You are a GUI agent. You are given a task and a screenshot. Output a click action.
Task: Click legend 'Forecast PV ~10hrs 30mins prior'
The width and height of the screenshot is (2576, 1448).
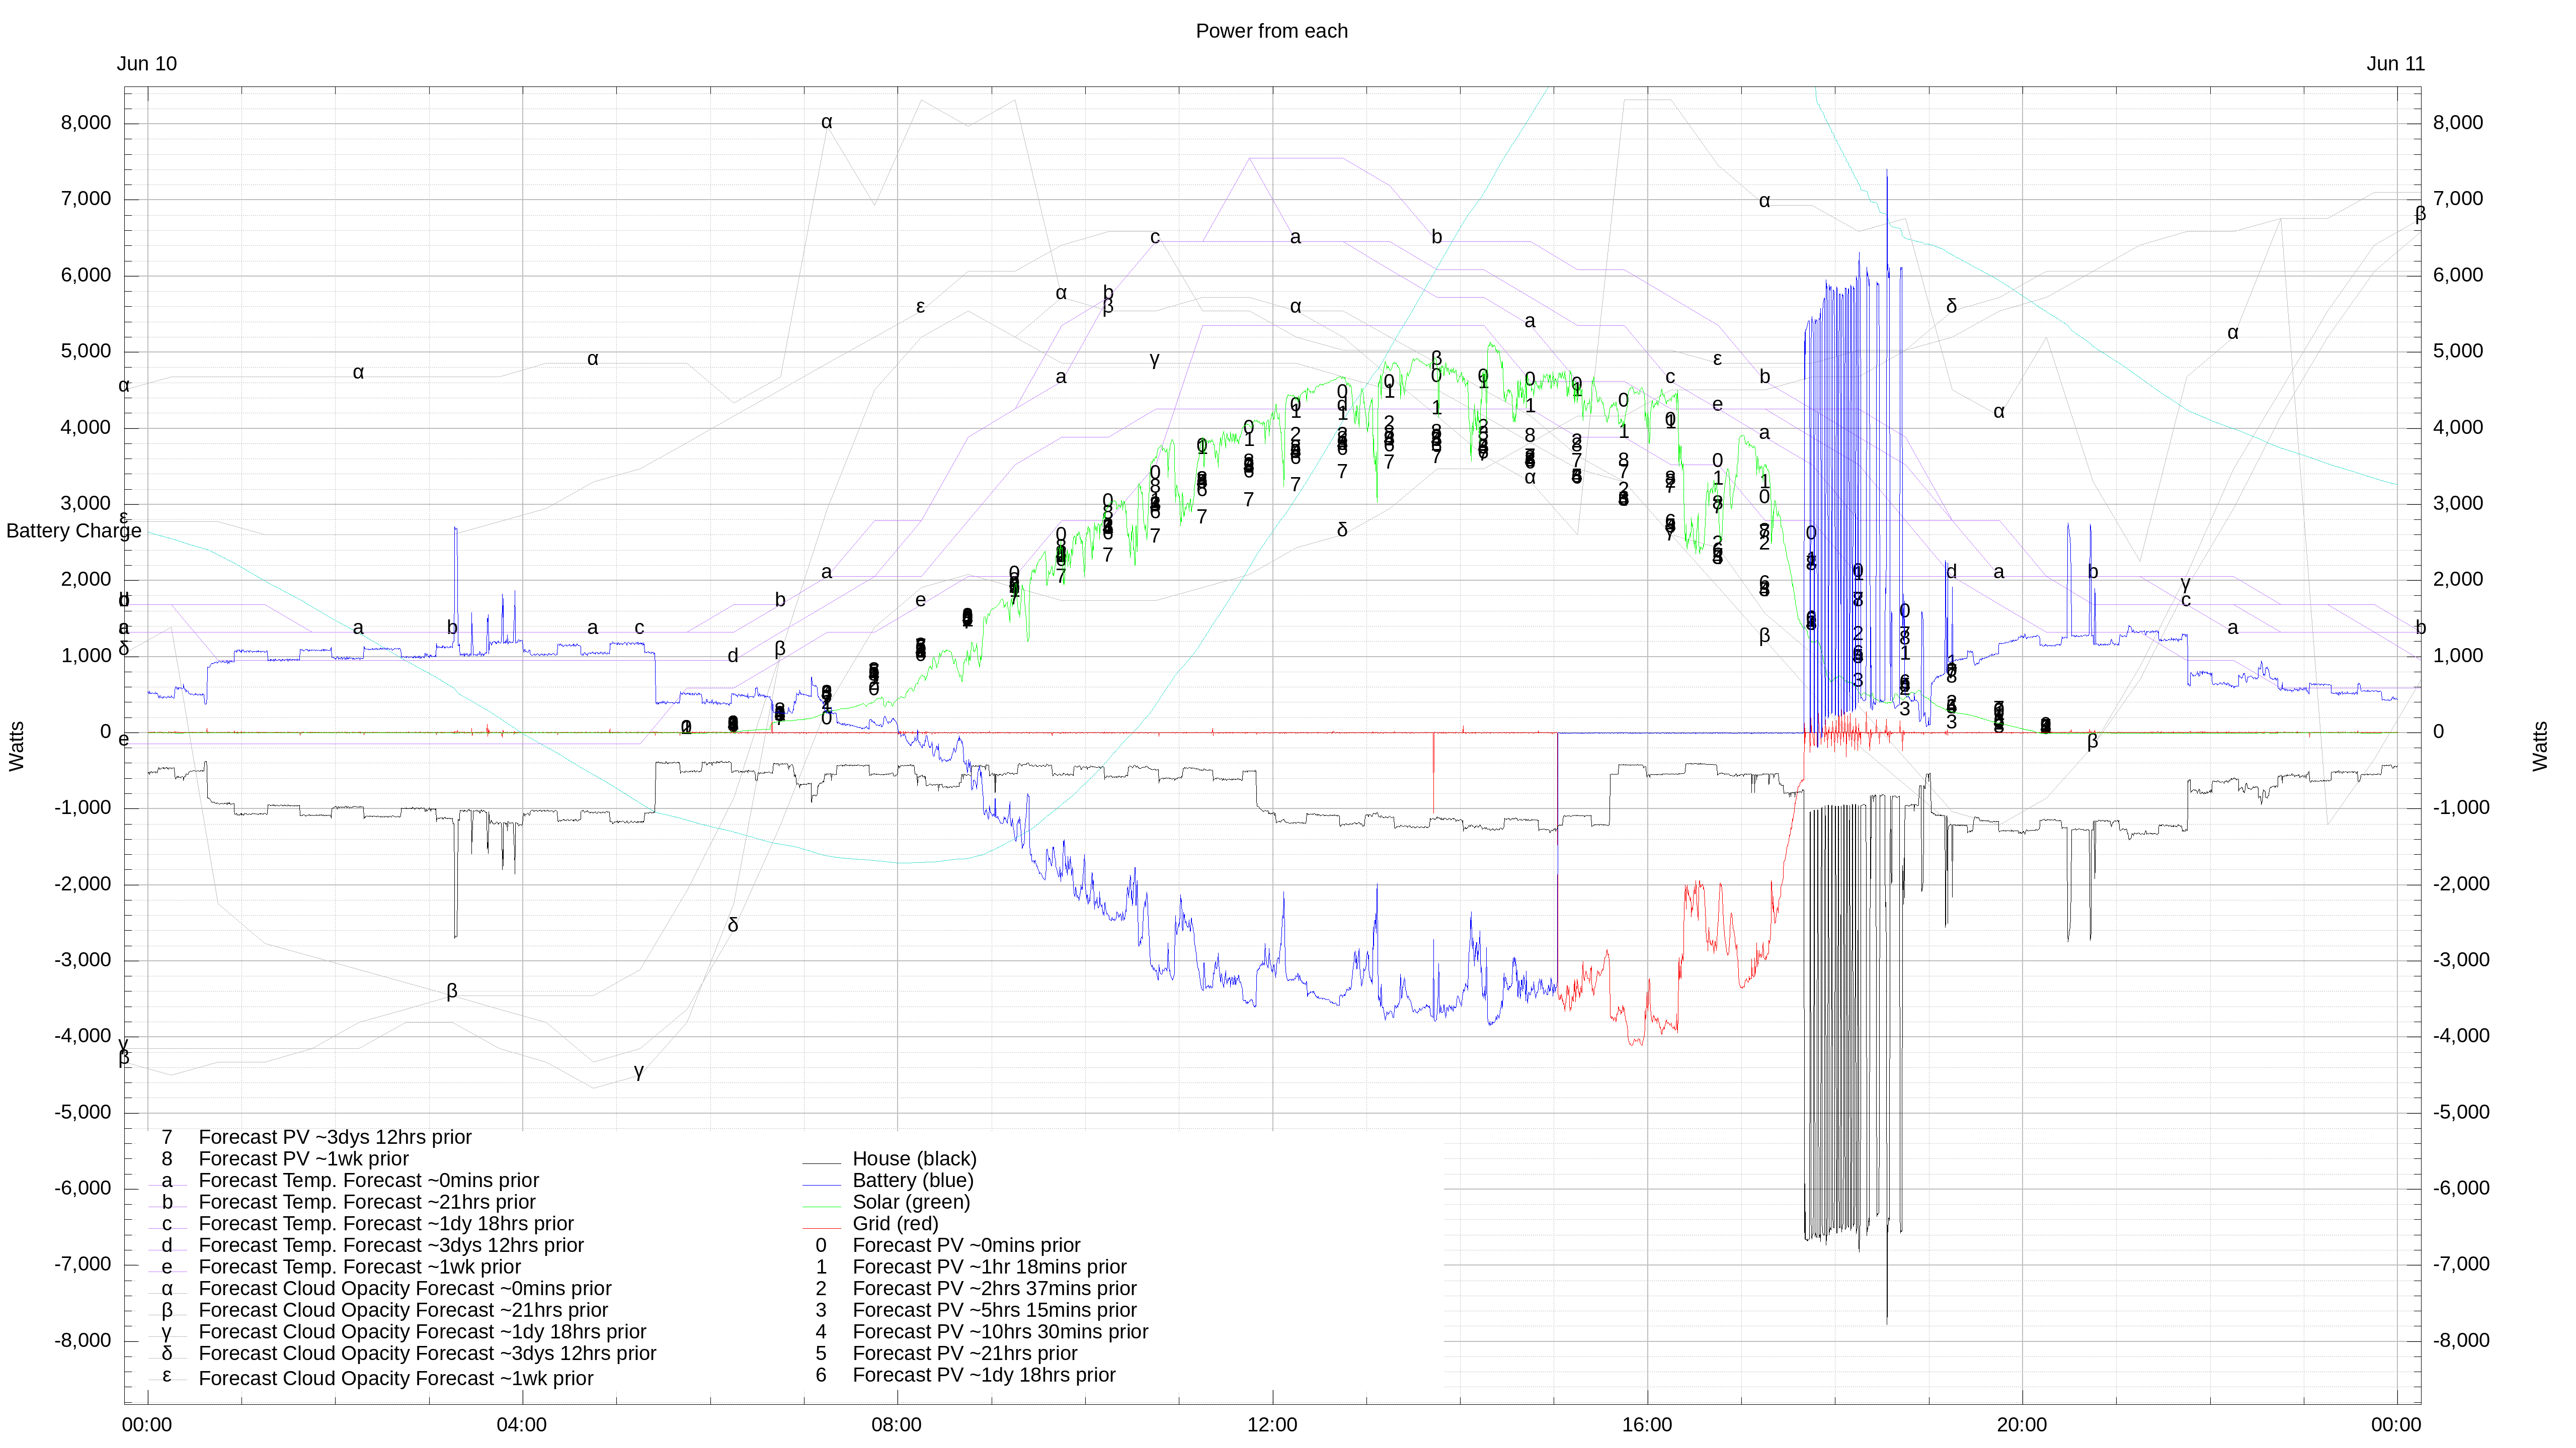coord(1000,1332)
